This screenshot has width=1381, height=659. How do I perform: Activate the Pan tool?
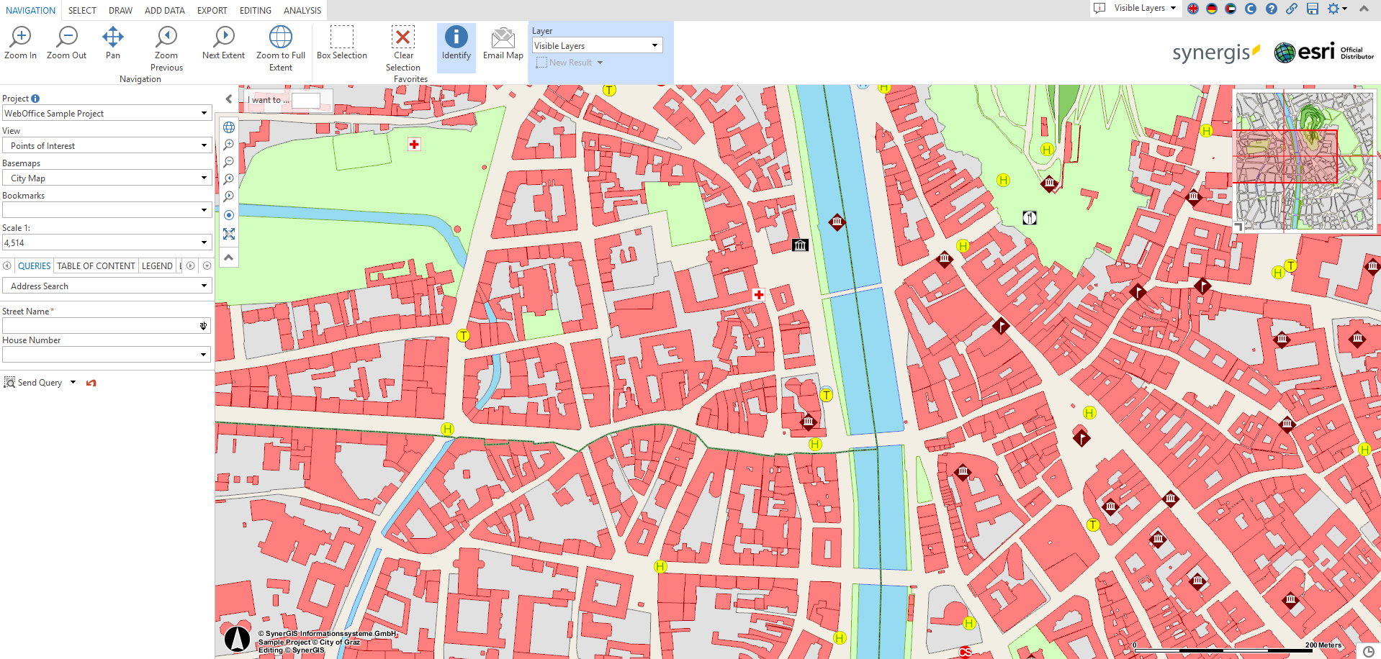point(112,43)
